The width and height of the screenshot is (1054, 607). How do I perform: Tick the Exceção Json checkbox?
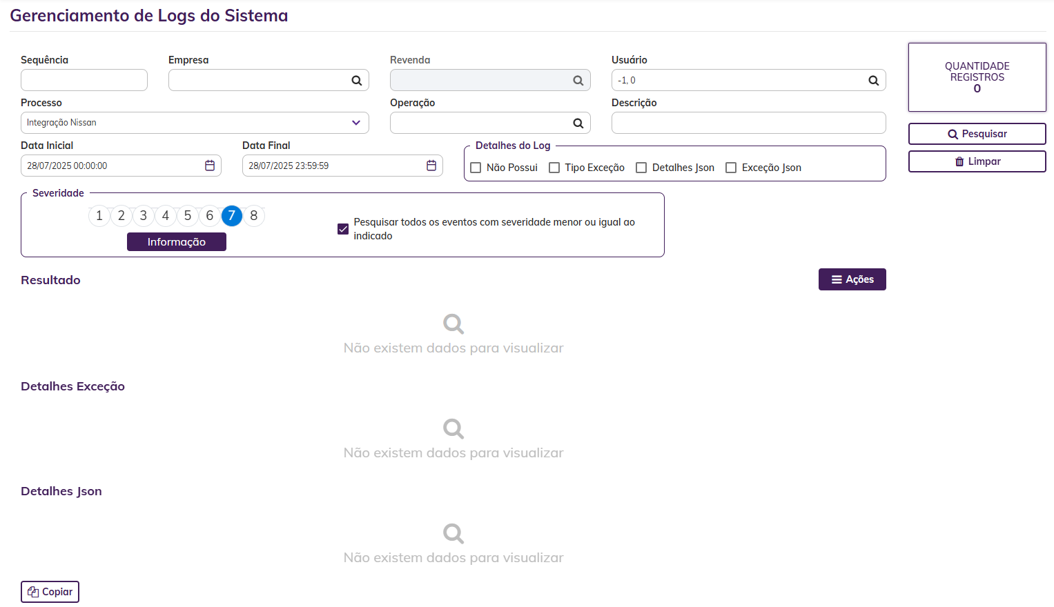coord(731,168)
